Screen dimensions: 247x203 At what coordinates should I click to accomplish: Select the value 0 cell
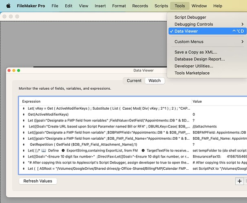pyautogui.click(x=194, y=114)
